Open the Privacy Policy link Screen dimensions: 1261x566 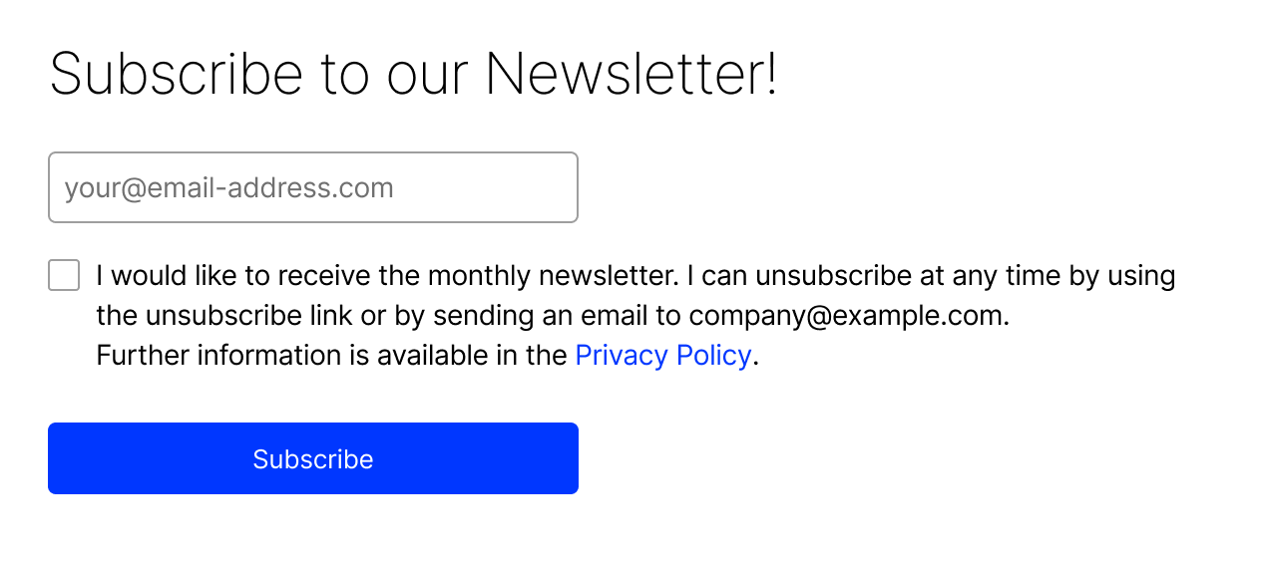[x=663, y=356]
